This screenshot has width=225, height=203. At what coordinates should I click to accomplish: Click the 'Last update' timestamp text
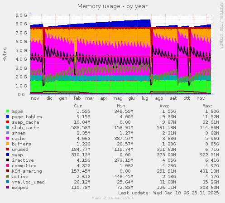click(168, 193)
